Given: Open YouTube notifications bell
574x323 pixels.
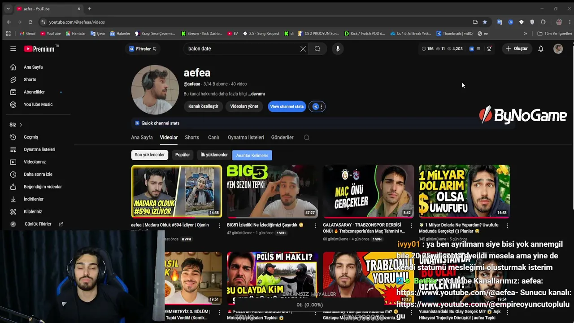Looking at the screenshot, I should 541,49.
